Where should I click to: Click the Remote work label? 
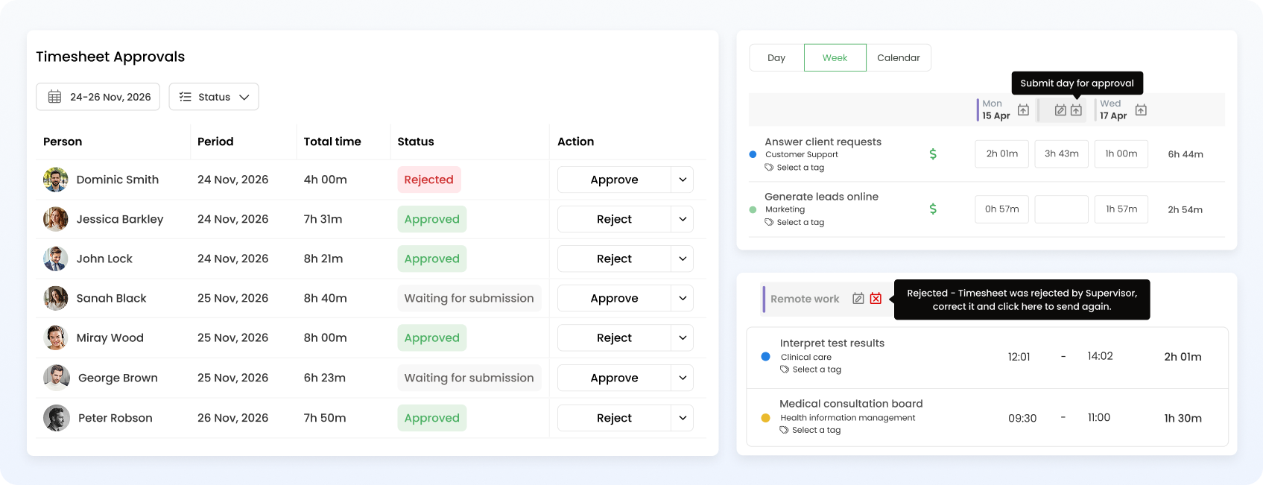(x=805, y=299)
